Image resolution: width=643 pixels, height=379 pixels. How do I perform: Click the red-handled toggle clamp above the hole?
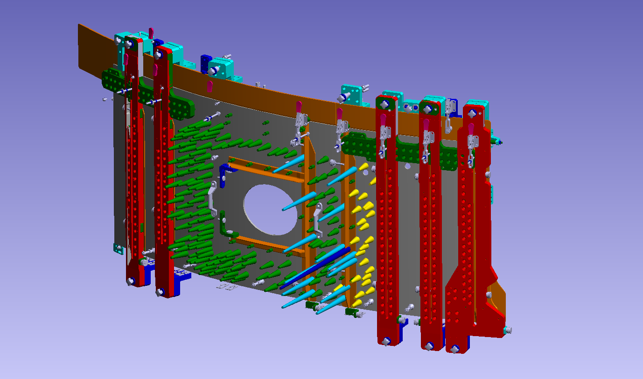click(299, 120)
